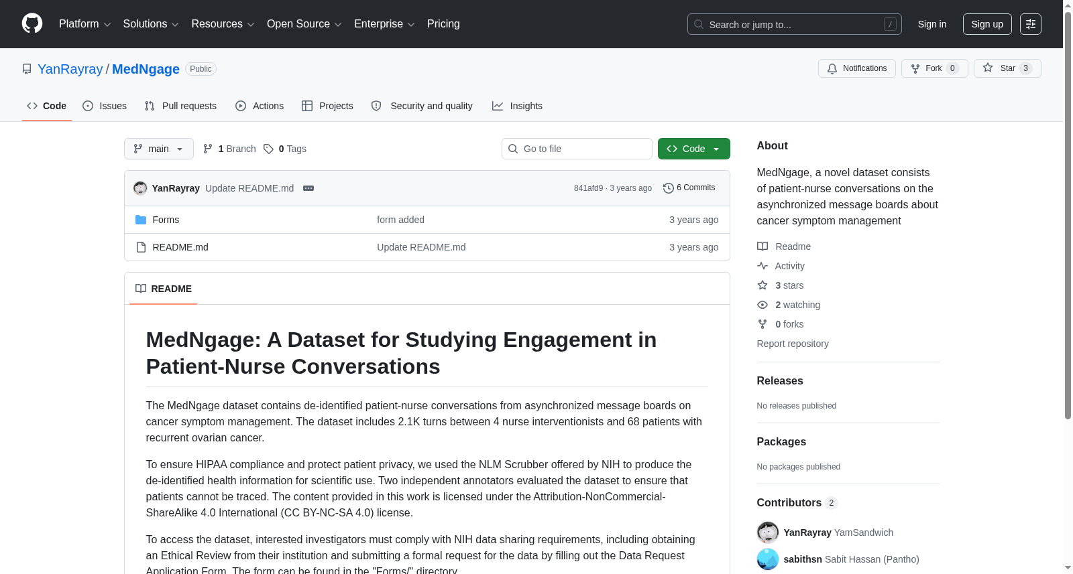
Task: Focus the Search or jump to field
Action: click(795, 24)
